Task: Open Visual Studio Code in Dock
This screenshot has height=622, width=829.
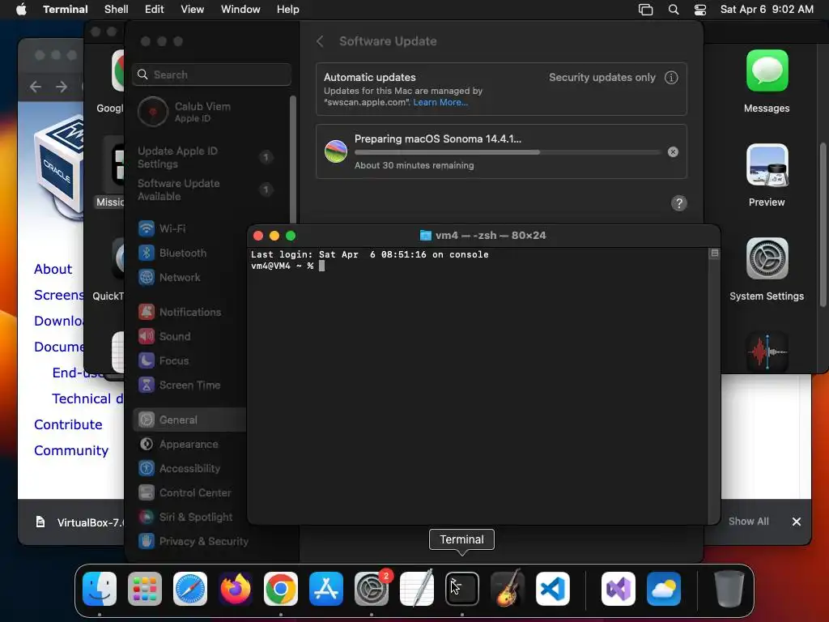Action: coord(553,589)
